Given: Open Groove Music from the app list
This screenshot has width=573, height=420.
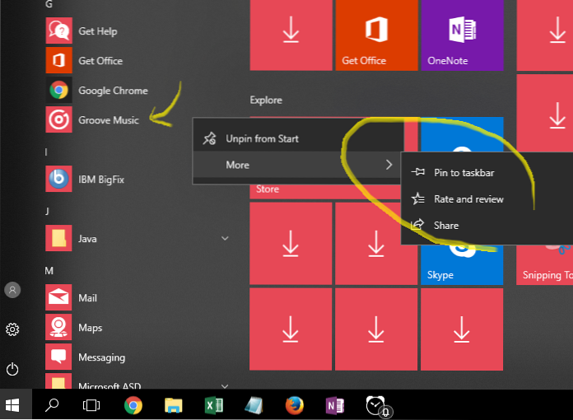Looking at the screenshot, I should [x=108, y=120].
